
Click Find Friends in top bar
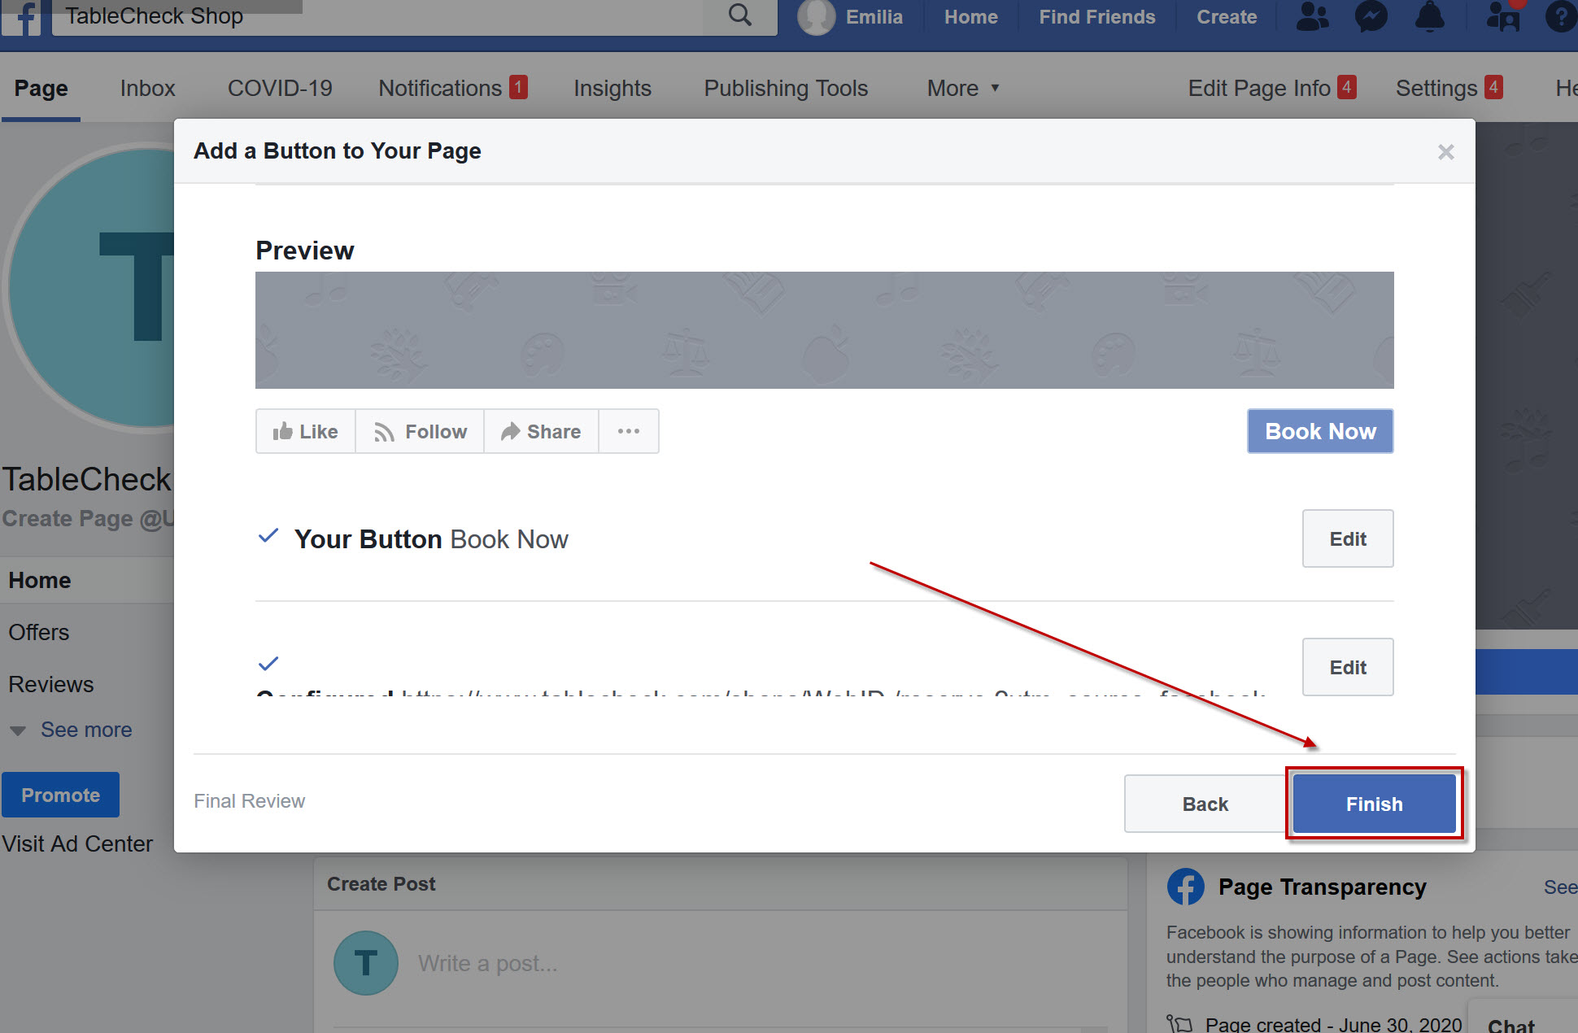point(1096,17)
